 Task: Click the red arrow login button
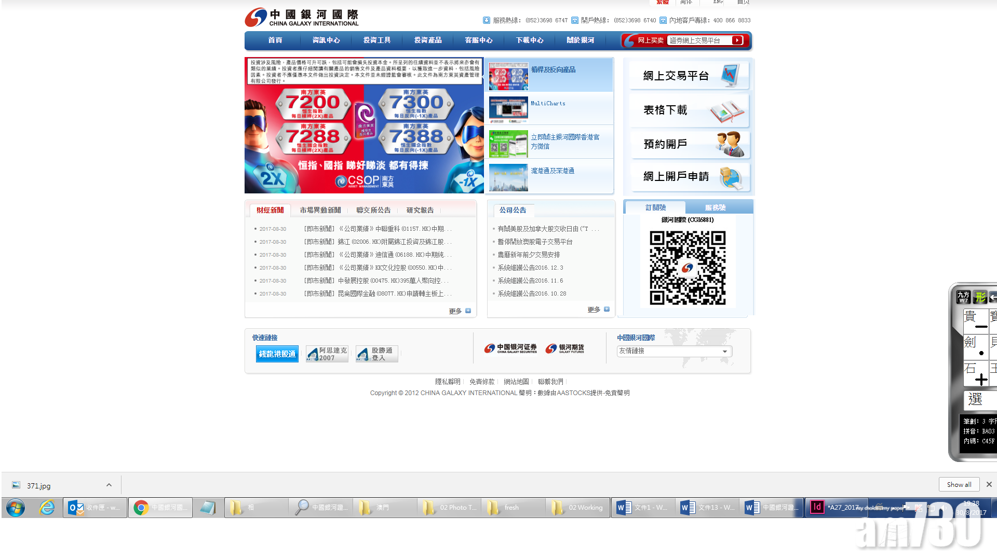tap(737, 40)
